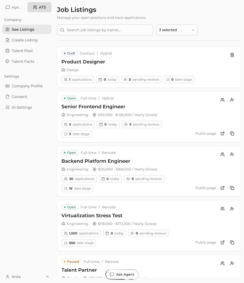
Task: Click 0 pending reviews chip on Product Designer
Action: [141, 80]
